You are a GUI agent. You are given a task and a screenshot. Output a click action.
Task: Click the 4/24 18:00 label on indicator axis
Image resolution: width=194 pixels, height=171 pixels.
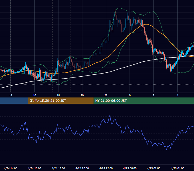58,168
